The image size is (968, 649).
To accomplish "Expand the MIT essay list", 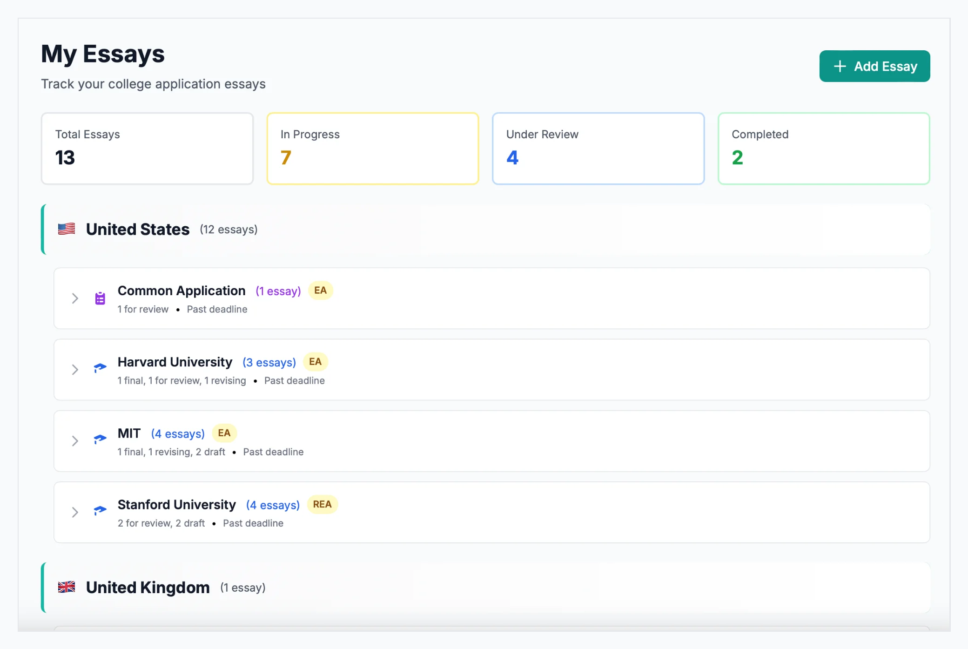I will click(x=75, y=440).
